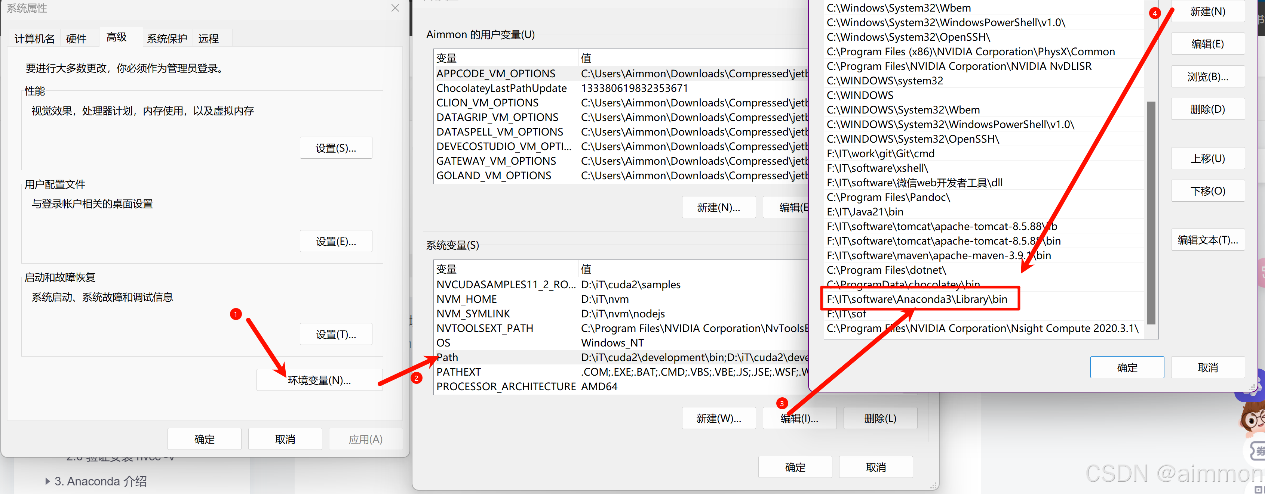Click the path list vertical scrollbar

click(1151, 212)
